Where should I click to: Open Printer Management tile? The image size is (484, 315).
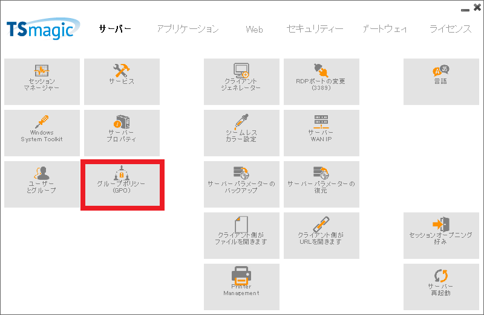[241, 287]
